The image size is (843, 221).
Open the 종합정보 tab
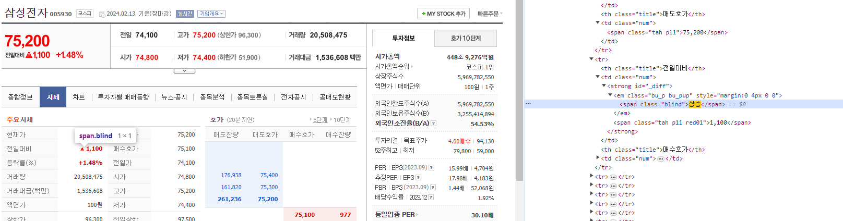20,97
